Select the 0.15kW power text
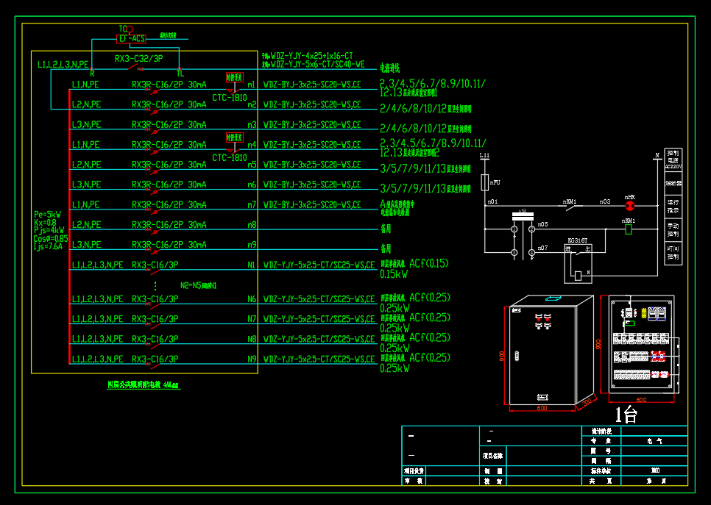This screenshot has height=505, width=711. coord(394,274)
